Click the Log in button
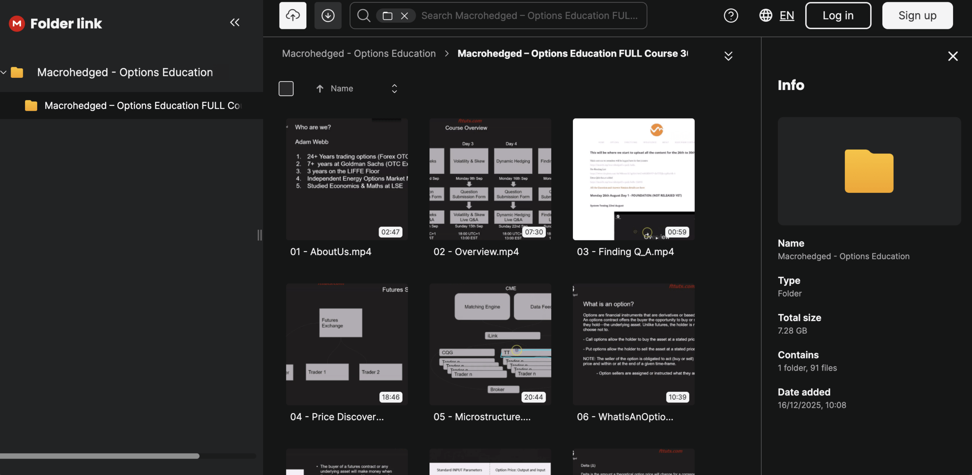The height and width of the screenshot is (475, 972). pyautogui.click(x=838, y=16)
